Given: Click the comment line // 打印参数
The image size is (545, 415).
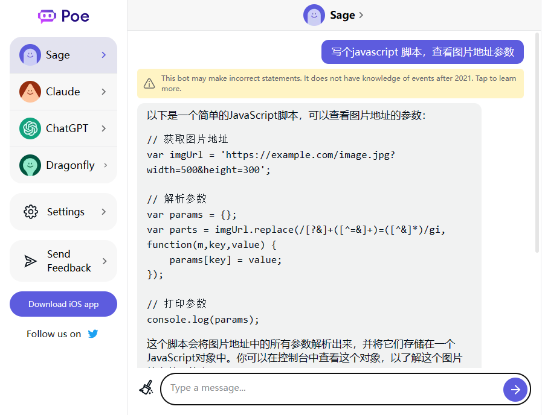Looking at the screenshot, I should click(x=176, y=304).
